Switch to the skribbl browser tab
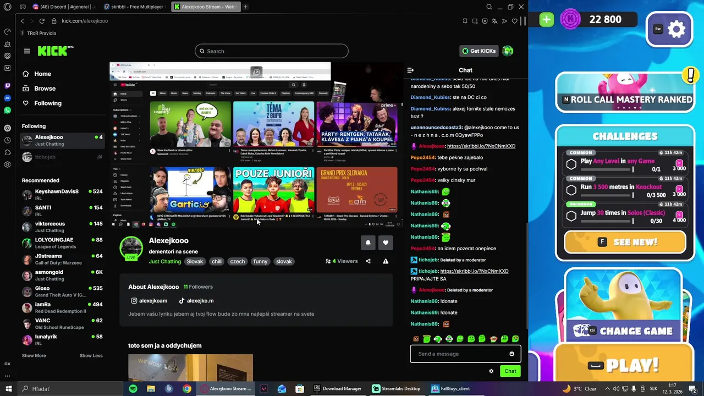Screen dimensions: 704x396 tap(135, 7)
